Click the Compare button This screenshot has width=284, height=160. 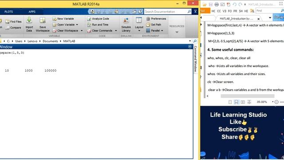[x=13, y=28]
